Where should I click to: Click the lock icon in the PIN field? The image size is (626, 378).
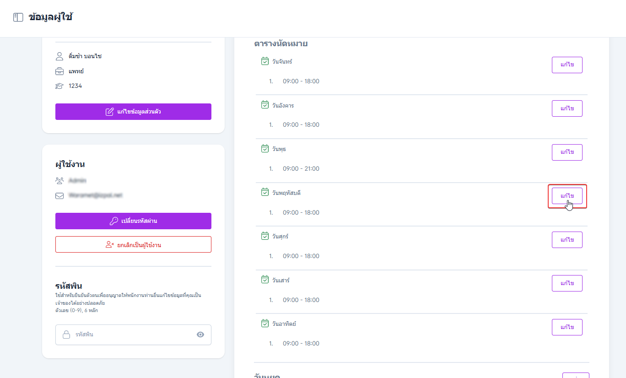[67, 335]
